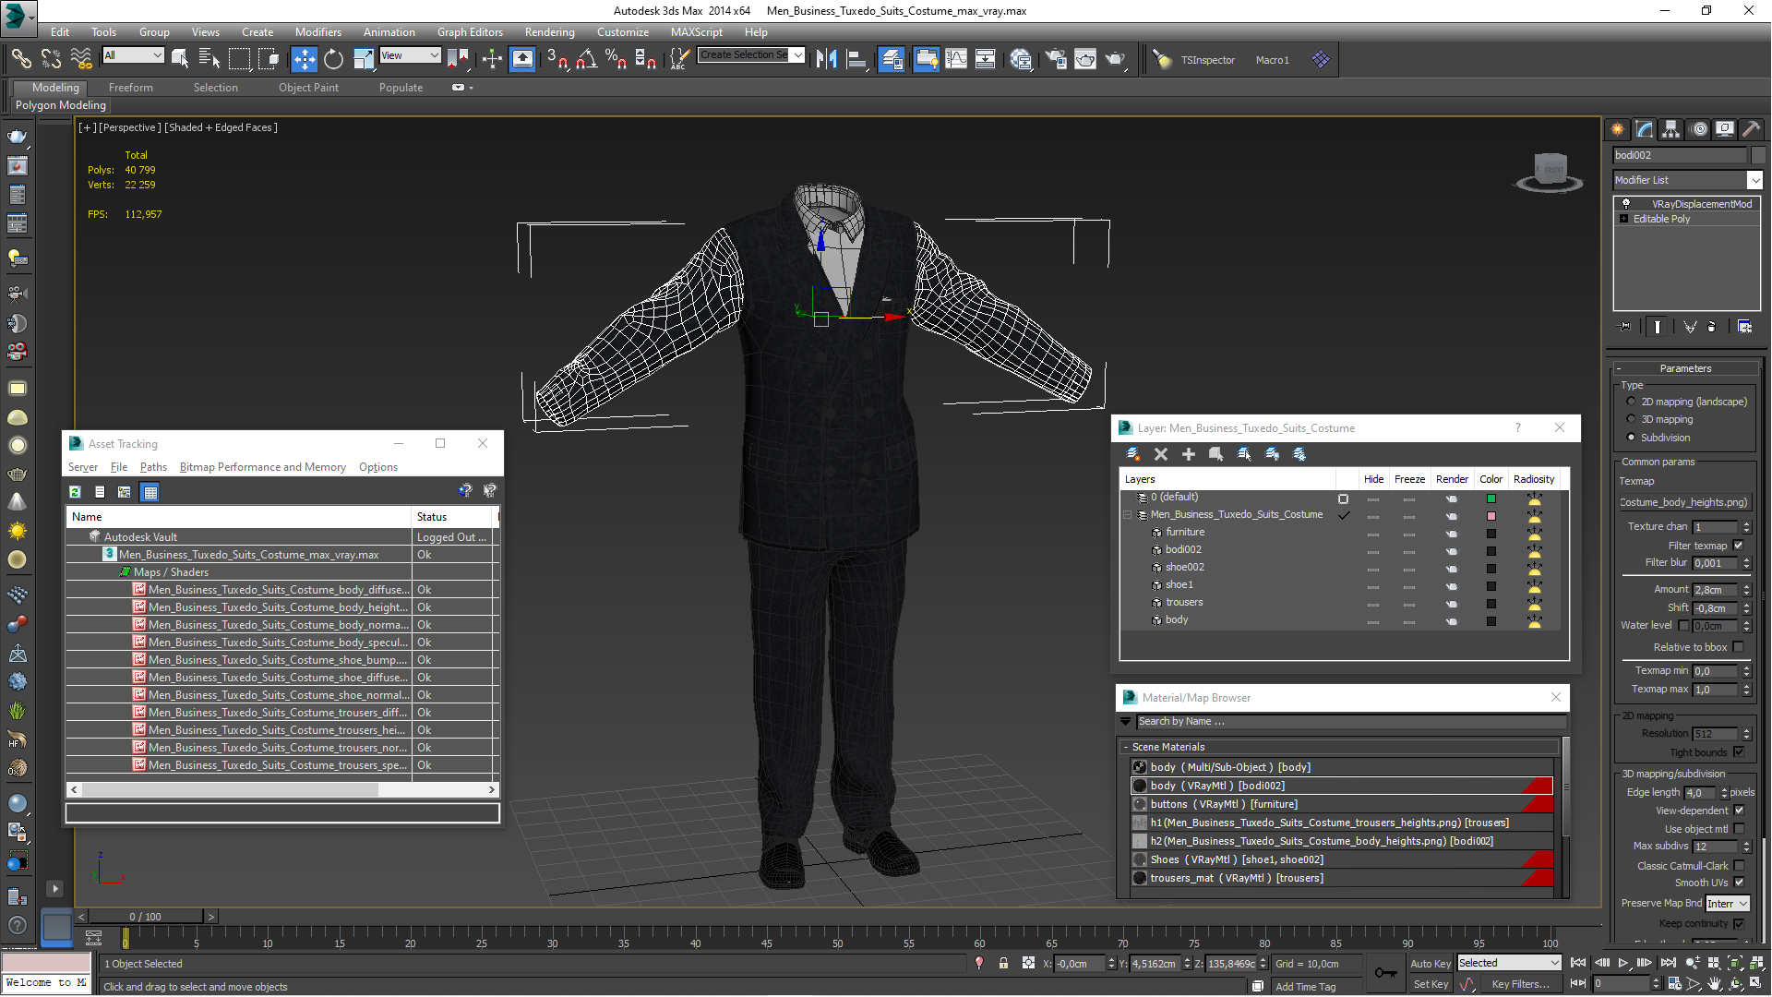Select the Select and Link tool

[x=20, y=59]
